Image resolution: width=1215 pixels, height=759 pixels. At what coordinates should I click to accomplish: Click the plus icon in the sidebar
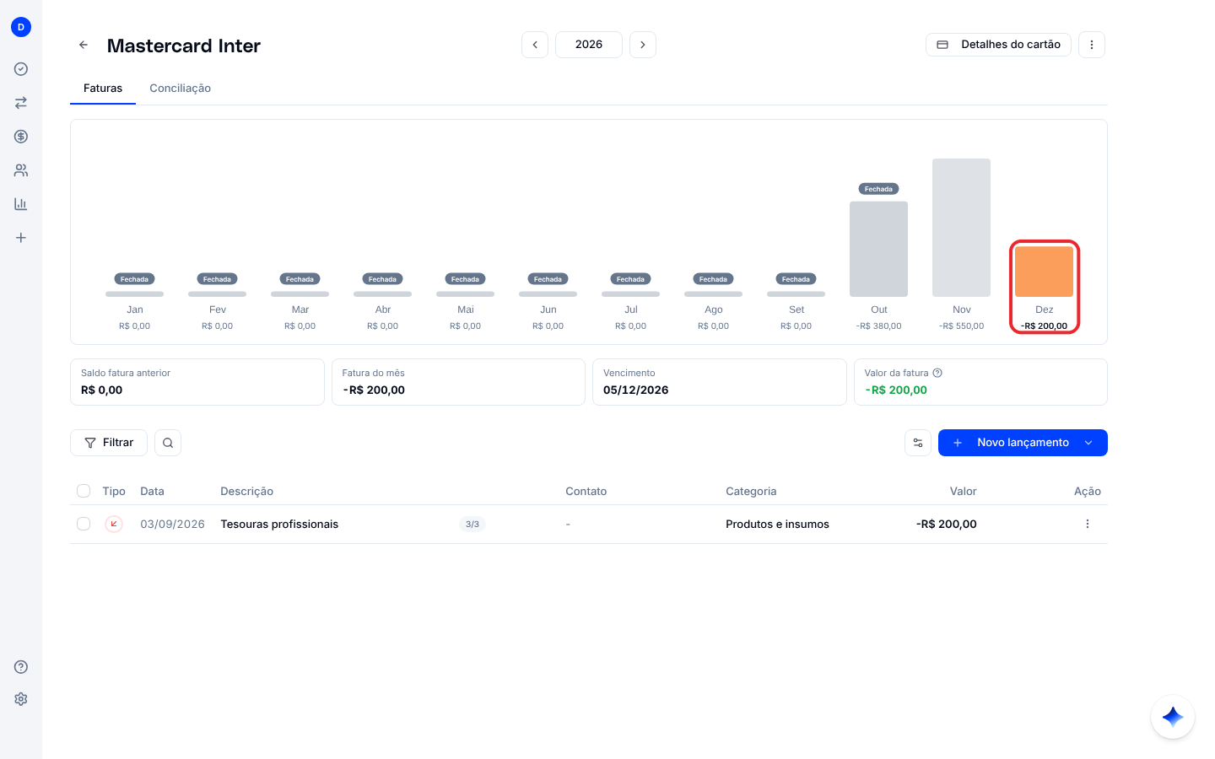(x=21, y=238)
